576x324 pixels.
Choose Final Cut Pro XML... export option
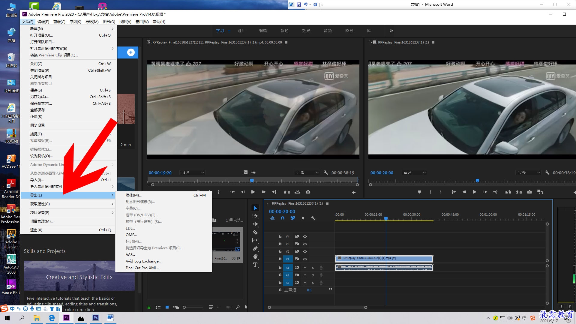coord(164,268)
